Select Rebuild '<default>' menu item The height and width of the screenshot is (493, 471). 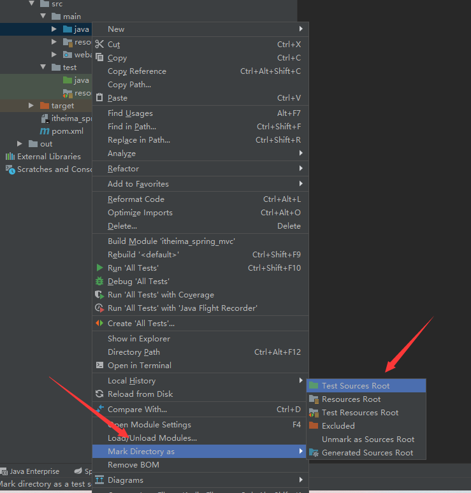(x=200, y=254)
